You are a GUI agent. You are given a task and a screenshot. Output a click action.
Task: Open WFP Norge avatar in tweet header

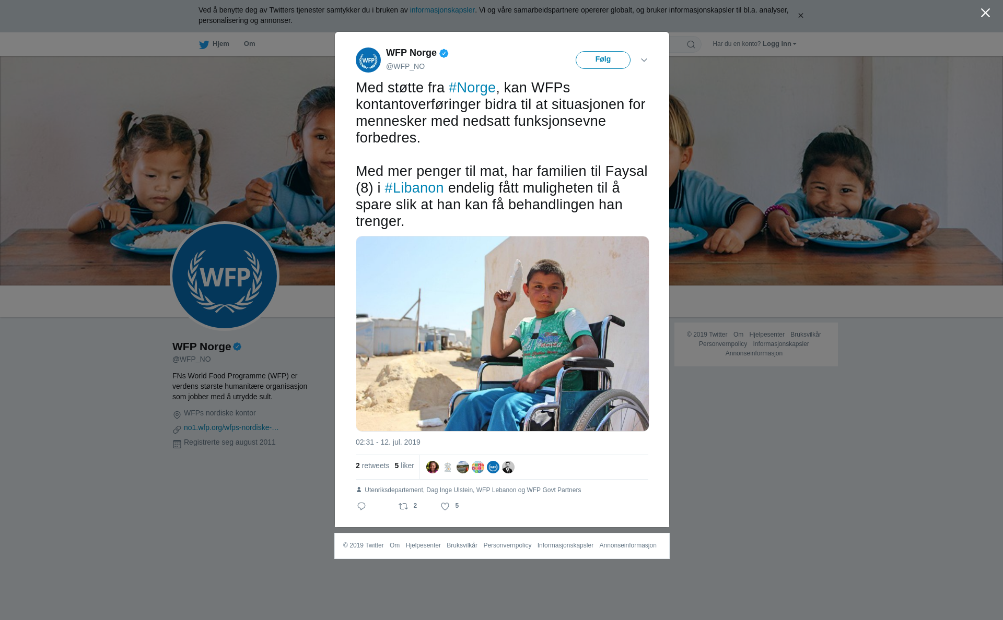click(368, 60)
